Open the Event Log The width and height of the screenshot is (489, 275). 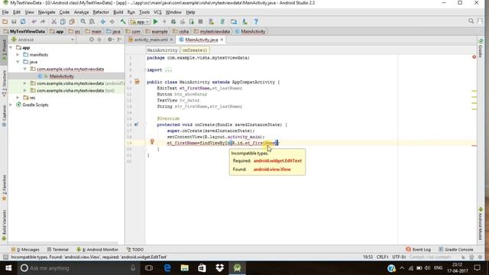pyautogui.click(x=418, y=250)
